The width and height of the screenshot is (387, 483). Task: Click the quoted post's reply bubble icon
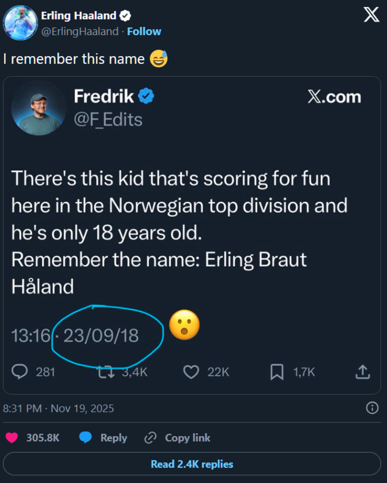click(x=20, y=372)
